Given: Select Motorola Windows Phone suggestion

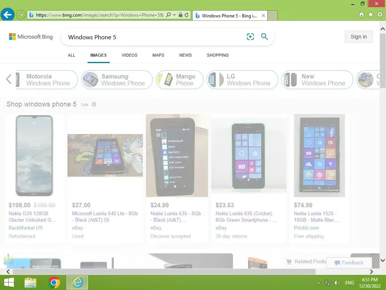Looking at the screenshot, I should [x=47, y=80].
